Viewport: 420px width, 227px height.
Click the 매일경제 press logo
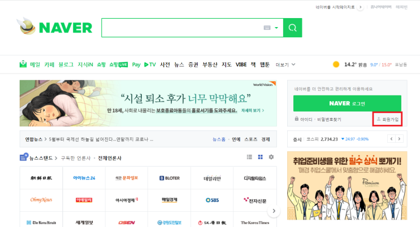point(170,200)
